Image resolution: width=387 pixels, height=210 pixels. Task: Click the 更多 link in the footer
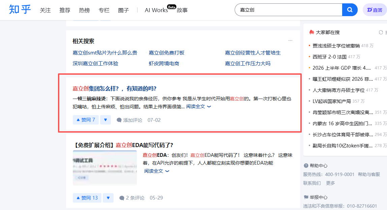tap(330, 183)
